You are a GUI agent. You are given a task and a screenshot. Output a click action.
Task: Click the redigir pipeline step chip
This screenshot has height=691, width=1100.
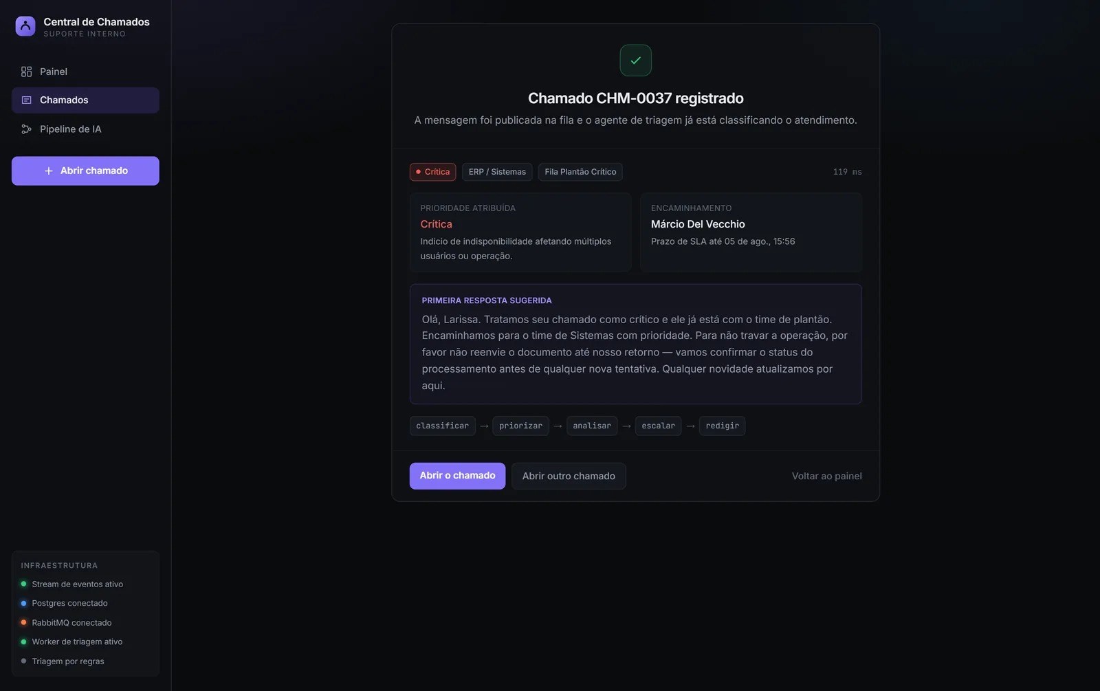pos(722,426)
